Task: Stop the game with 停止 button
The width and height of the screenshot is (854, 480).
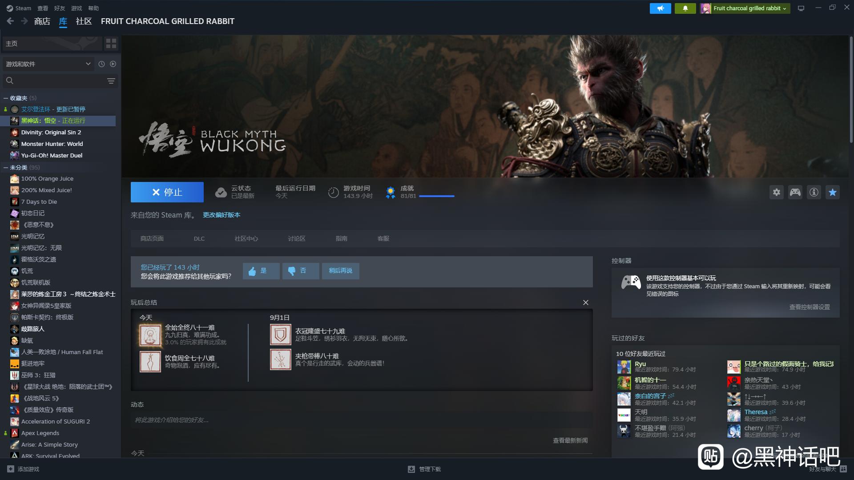Action: coord(167,192)
